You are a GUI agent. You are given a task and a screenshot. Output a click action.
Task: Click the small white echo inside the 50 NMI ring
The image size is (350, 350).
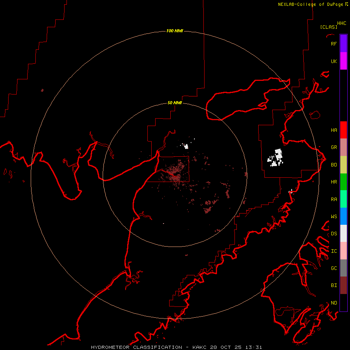coord(186,147)
